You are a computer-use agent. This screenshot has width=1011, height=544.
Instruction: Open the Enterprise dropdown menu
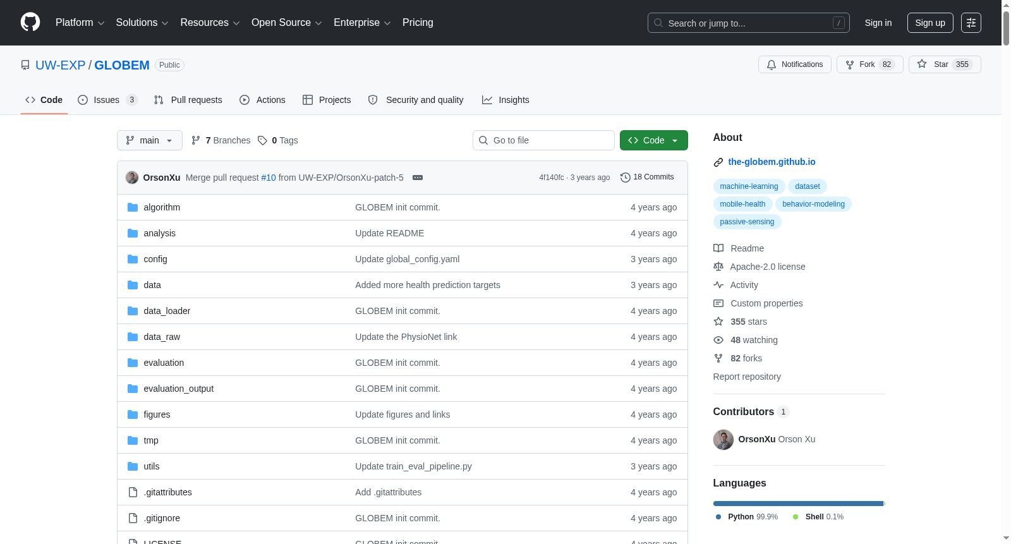click(362, 23)
